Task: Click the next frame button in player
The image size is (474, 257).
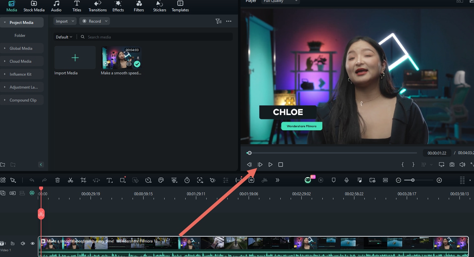Action: (x=260, y=165)
